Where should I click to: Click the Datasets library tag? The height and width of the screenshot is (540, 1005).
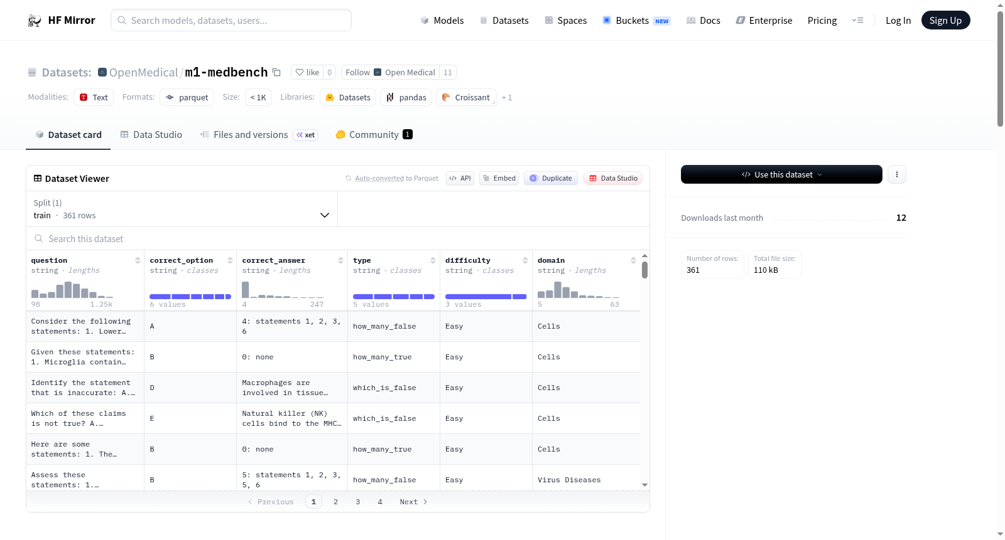coord(348,97)
